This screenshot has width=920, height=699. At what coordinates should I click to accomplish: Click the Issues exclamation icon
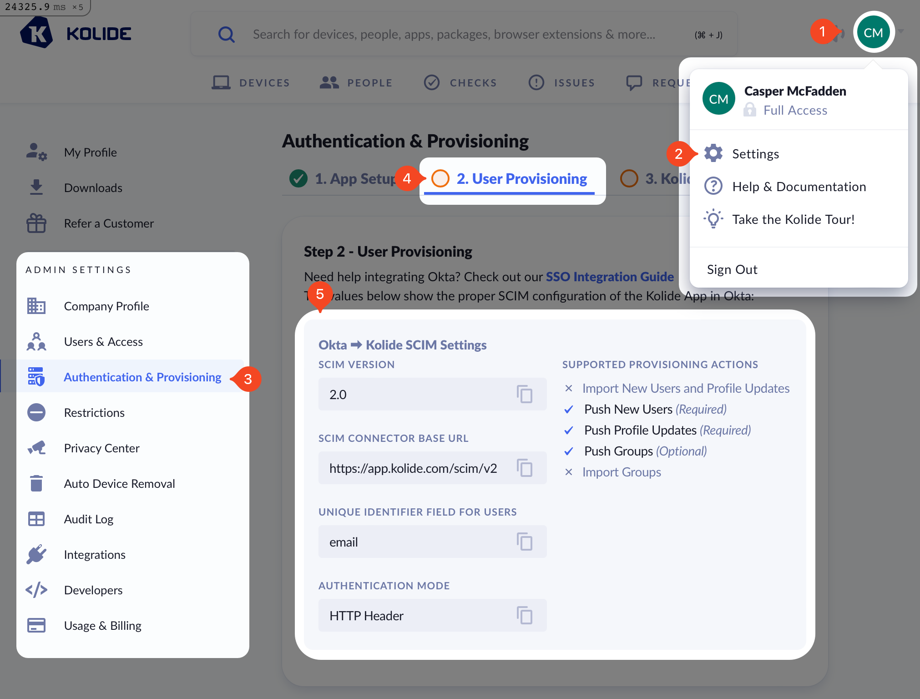[x=536, y=82]
